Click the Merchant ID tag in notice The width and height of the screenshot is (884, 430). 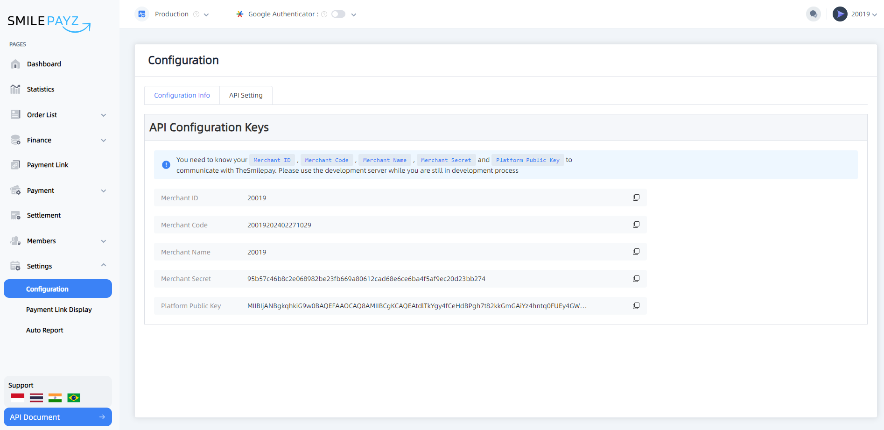[272, 160]
